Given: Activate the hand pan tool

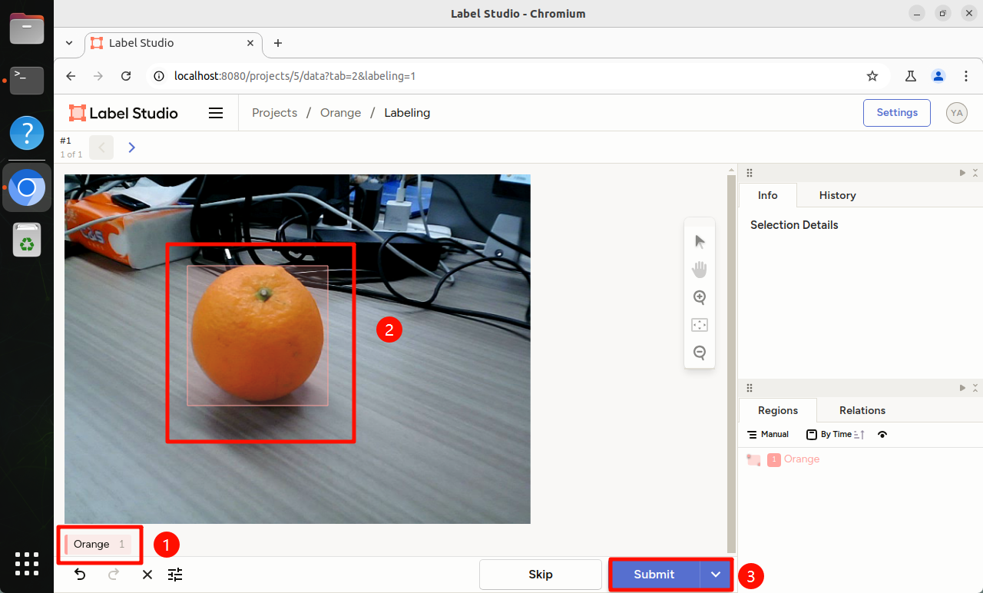Looking at the screenshot, I should pos(700,270).
